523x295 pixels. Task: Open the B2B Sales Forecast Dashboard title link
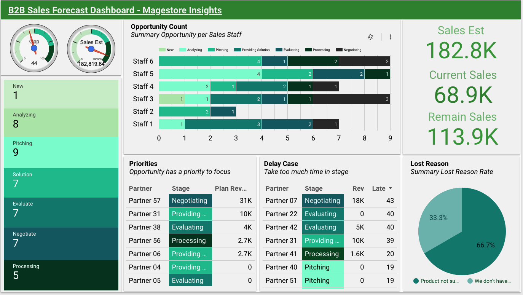(115, 10)
